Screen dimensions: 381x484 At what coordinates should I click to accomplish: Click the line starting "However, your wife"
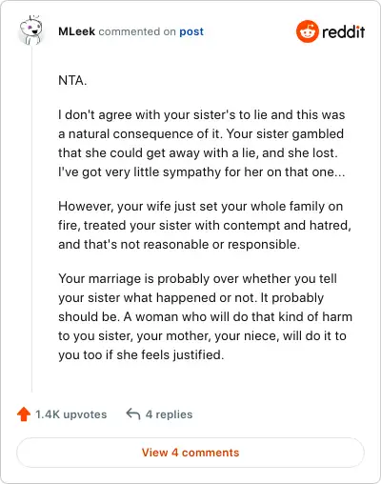(x=201, y=207)
